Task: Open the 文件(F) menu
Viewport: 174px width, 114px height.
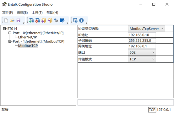Action: [x=8, y=13]
